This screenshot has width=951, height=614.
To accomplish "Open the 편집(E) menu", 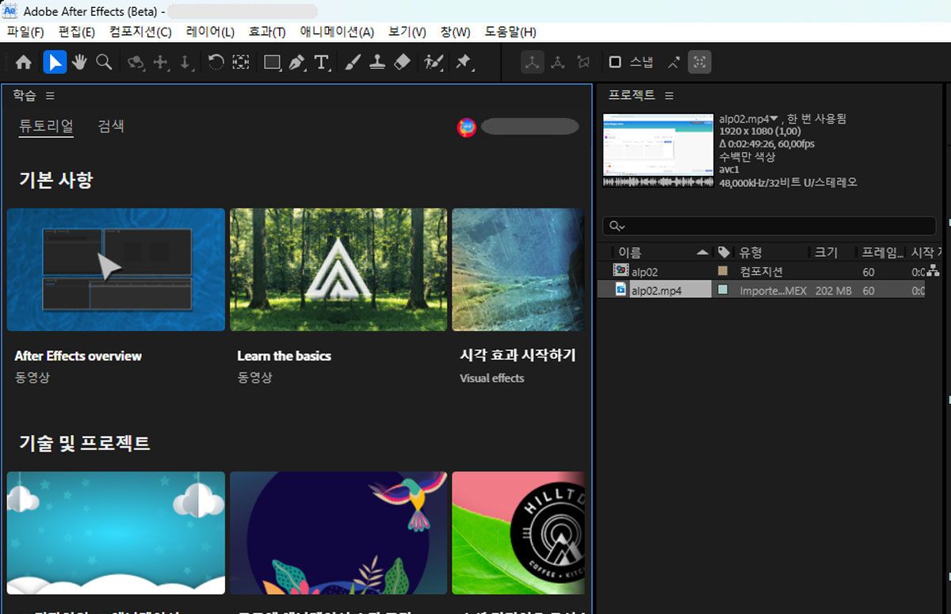I will click(77, 32).
